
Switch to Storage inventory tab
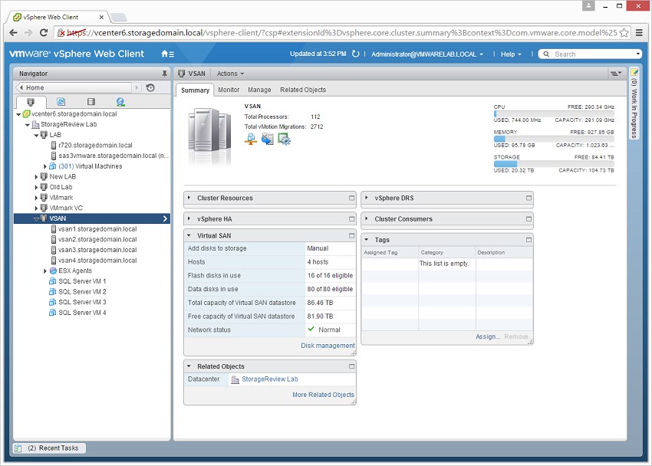[91, 102]
